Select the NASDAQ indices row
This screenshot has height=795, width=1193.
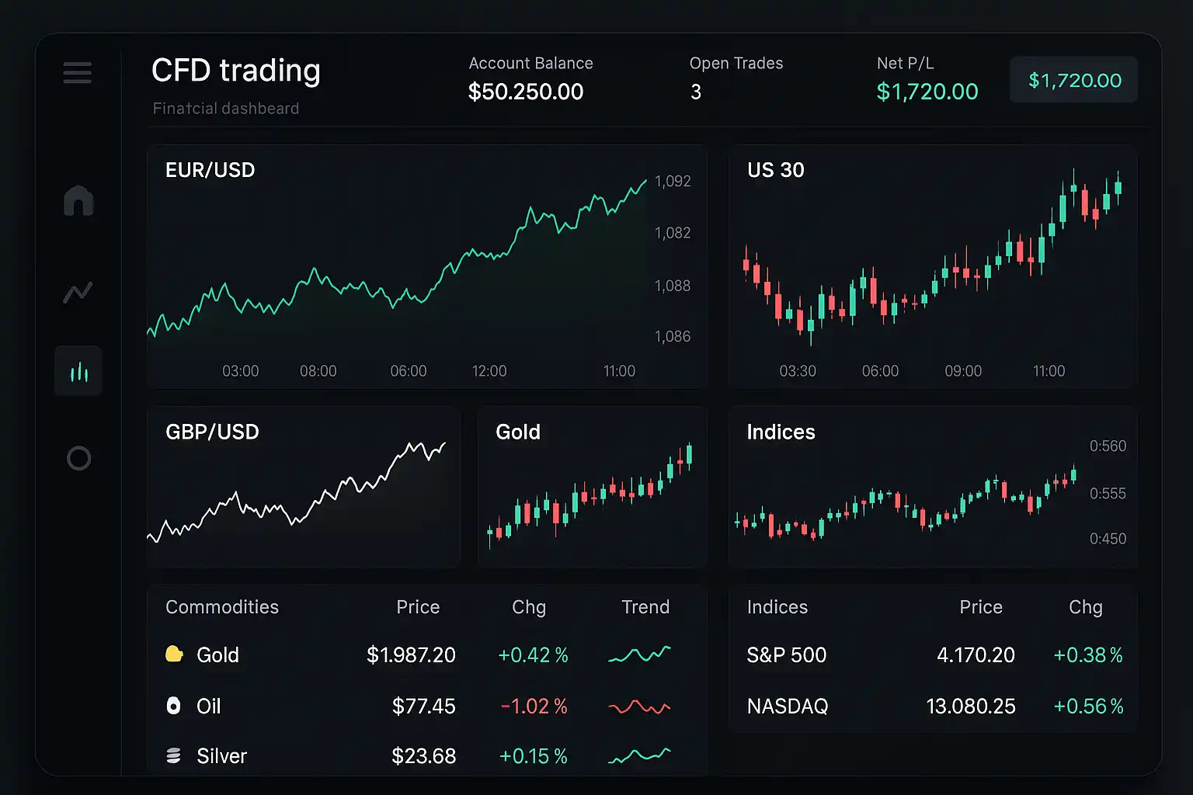click(788, 706)
